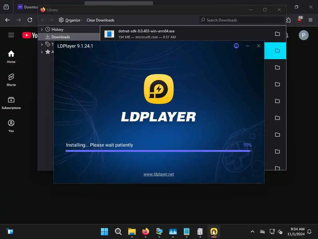Viewport: 318px width, 239px height.
Task: Open Discord icon in LDPlayer installer title bar
Action: (236, 46)
